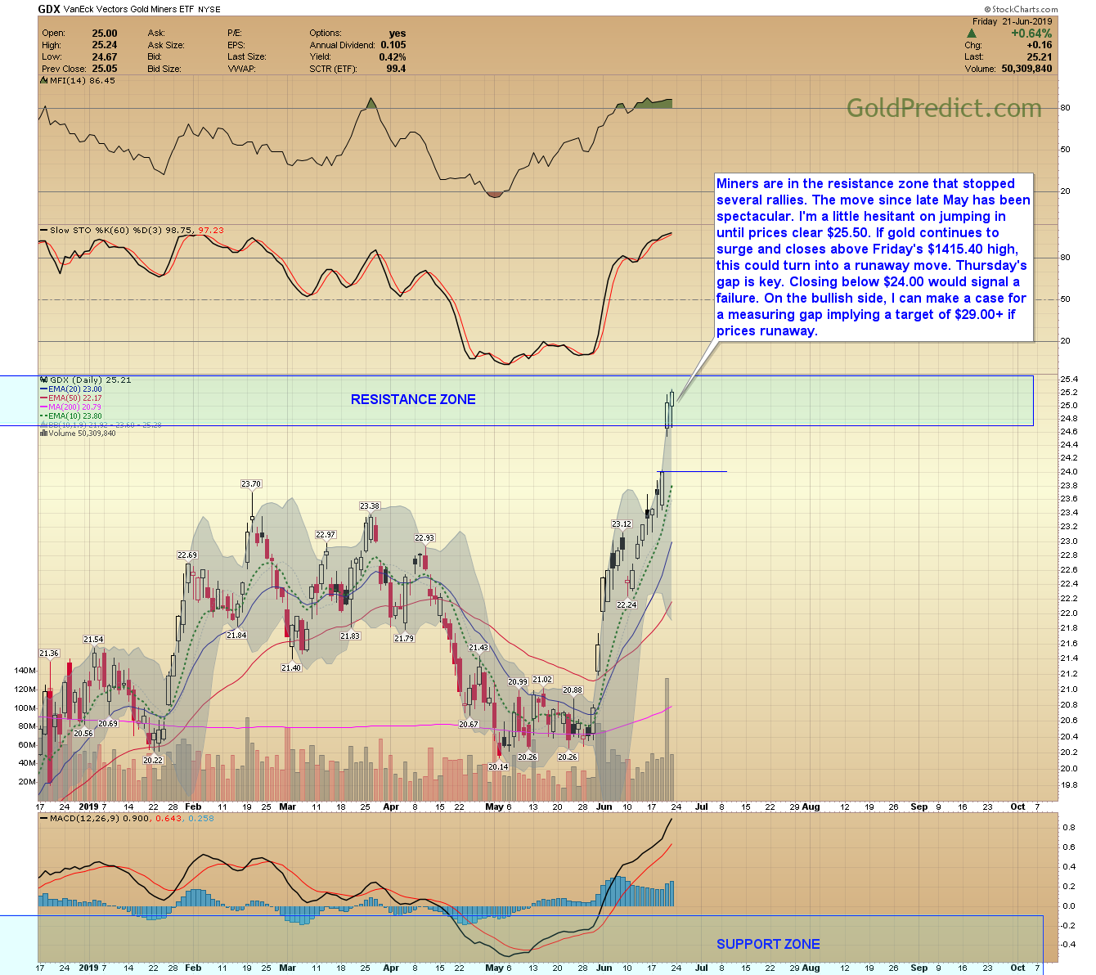Viewport: 1096px width, 975px height.
Task: Click the "Miners are in the resistance zone" commentary box
Action: pos(874,257)
